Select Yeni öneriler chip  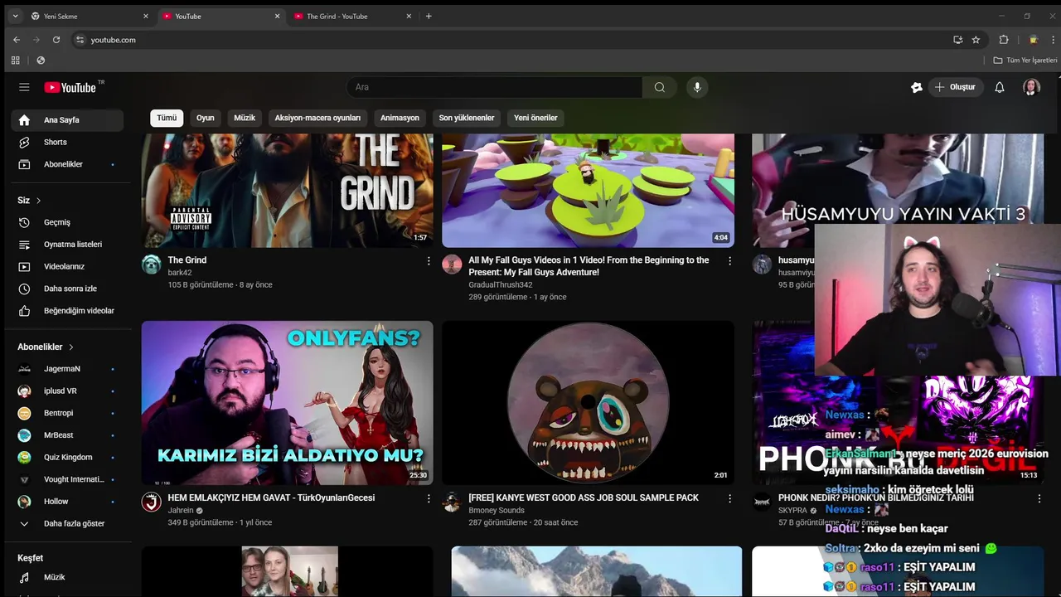[x=535, y=118]
